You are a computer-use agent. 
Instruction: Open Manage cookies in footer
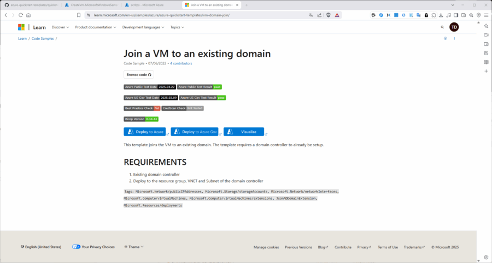coord(266,247)
